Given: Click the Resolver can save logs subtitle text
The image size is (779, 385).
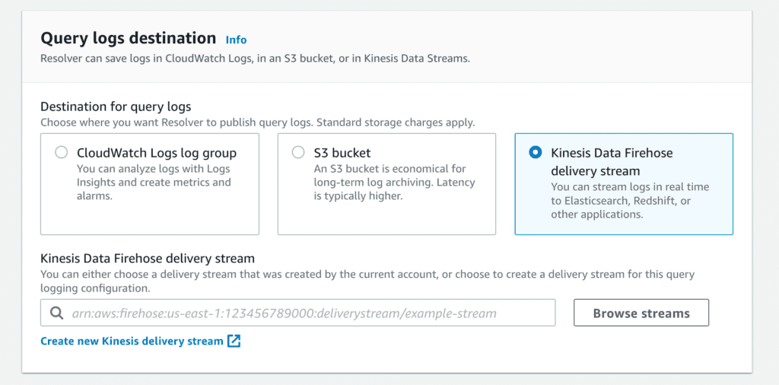Looking at the screenshot, I should point(255,59).
